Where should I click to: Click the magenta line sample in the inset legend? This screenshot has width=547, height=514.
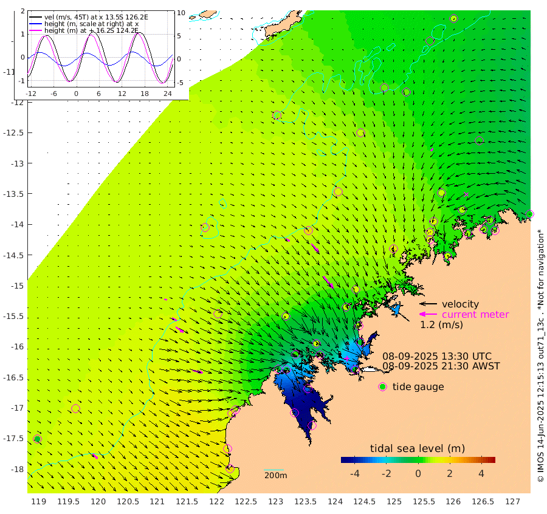[x=35, y=31]
